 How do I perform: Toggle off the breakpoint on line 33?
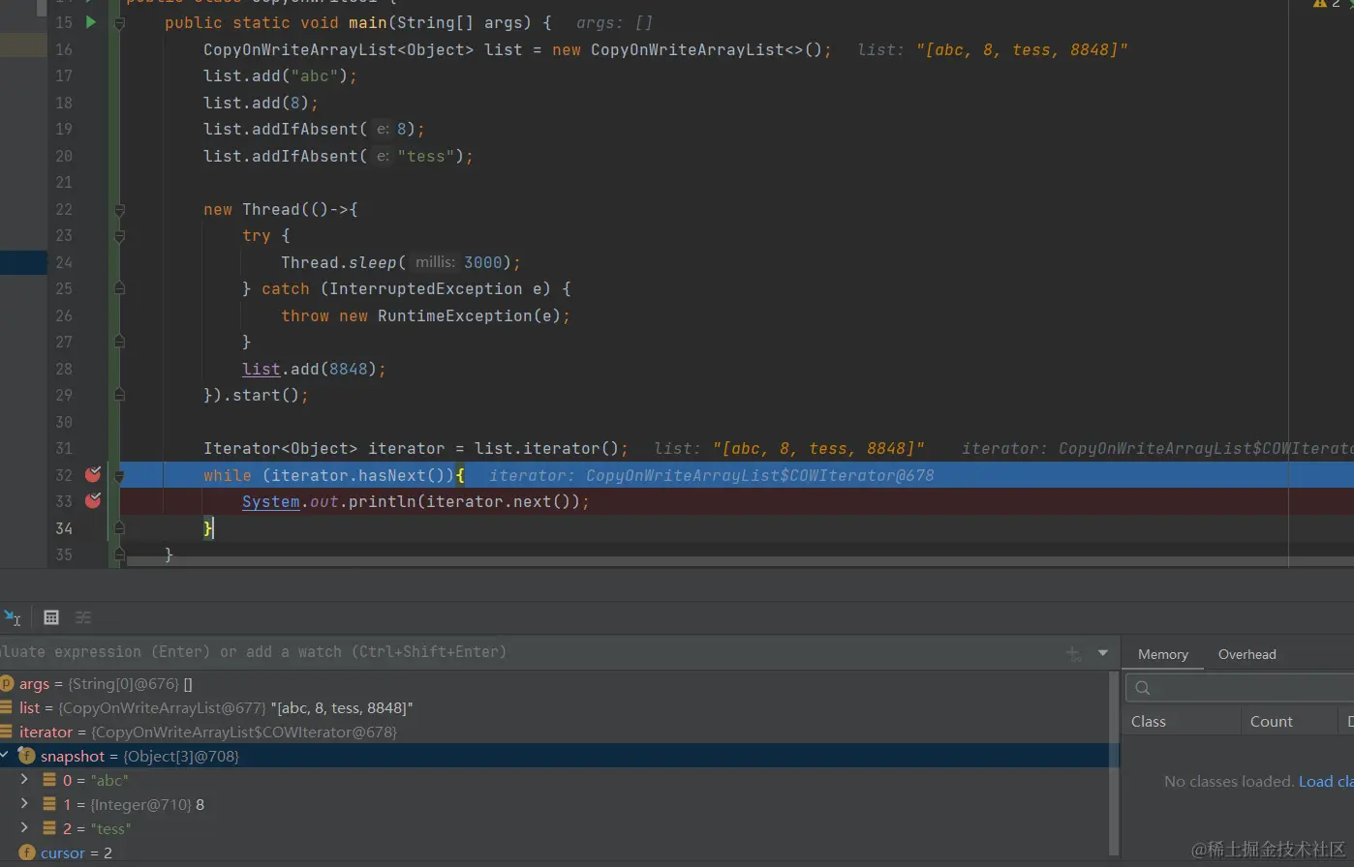93,500
